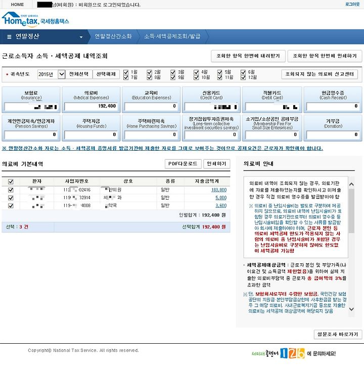Toggle the 1월 checkbox
This screenshot has width=364, height=368.
coord(126,72)
